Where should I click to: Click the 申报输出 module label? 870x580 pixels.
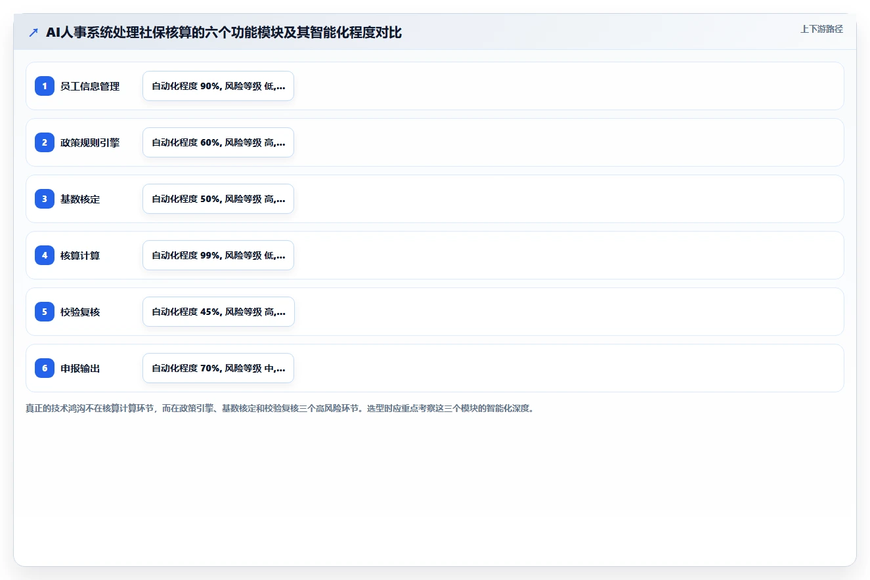point(80,368)
